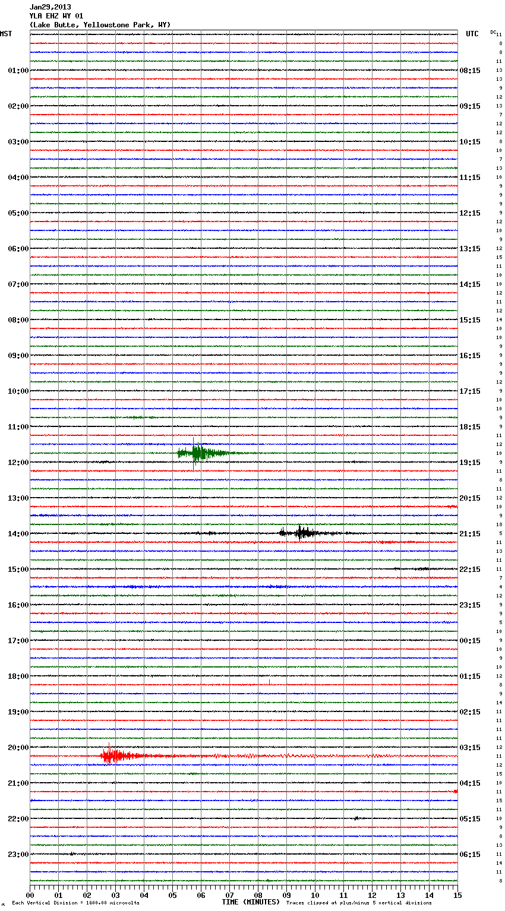Click the UTC time label "00:15"

470,641
